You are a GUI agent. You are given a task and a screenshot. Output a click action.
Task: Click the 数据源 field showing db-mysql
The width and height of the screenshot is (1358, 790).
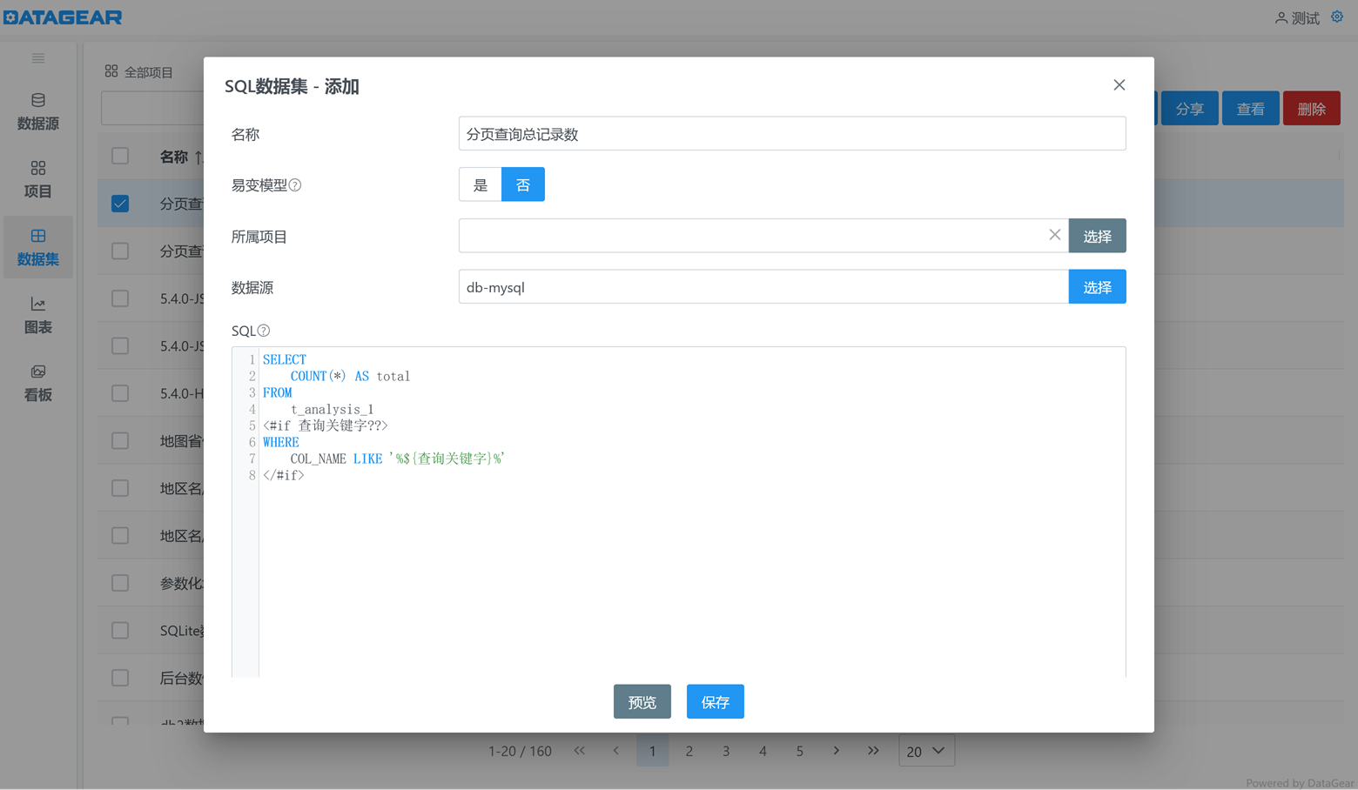click(763, 287)
